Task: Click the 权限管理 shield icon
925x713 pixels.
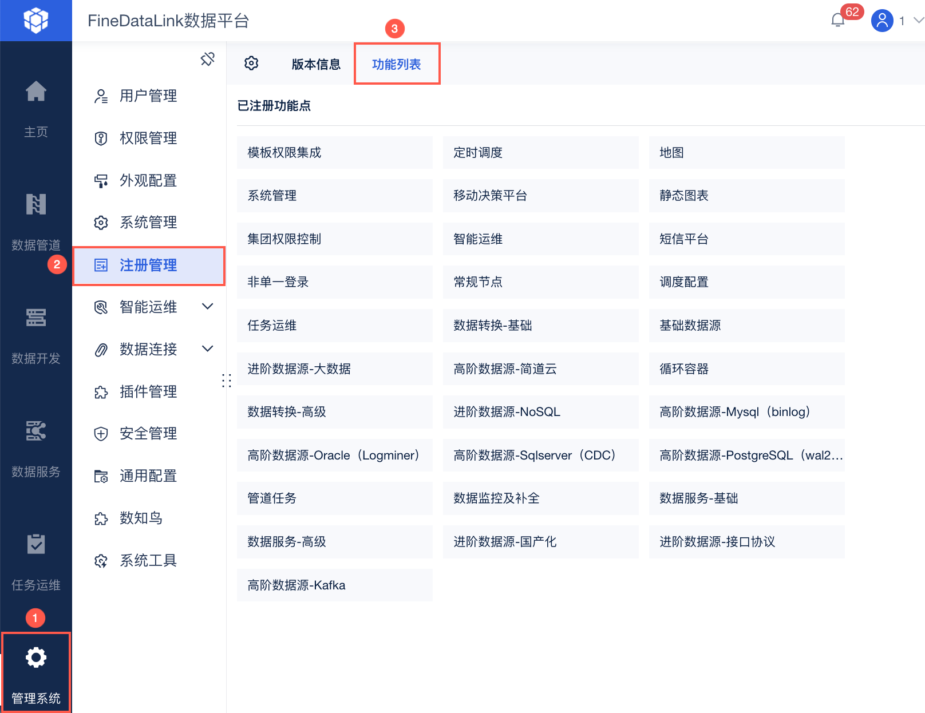Action: coord(101,138)
